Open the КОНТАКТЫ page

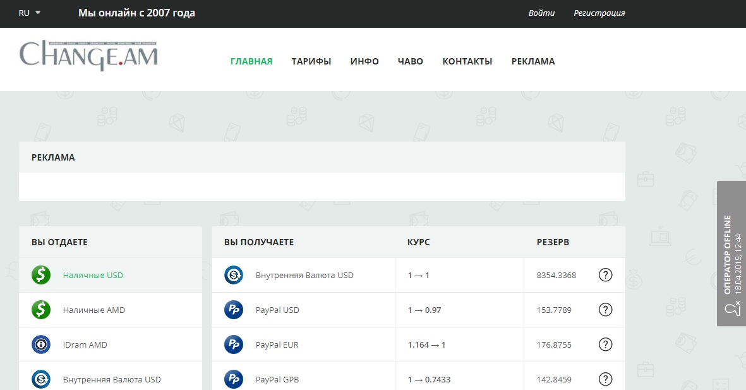click(x=467, y=61)
